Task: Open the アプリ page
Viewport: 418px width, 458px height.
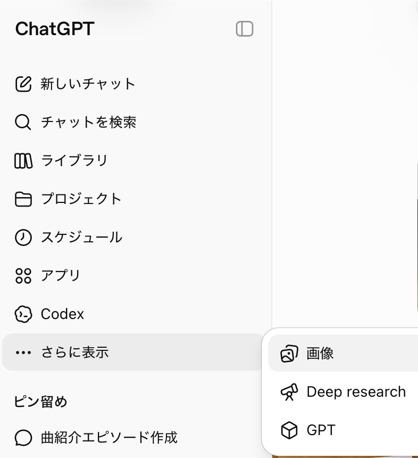Action: tap(133, 276)
